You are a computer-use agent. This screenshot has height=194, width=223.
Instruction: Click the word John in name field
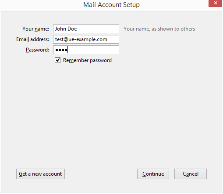click(x=60, y=29)
